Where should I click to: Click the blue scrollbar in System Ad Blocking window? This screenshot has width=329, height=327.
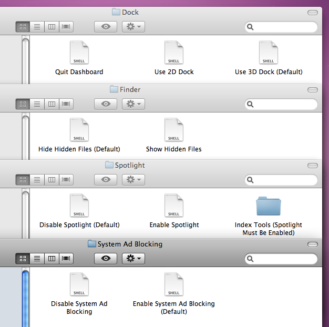pos(25,298)
